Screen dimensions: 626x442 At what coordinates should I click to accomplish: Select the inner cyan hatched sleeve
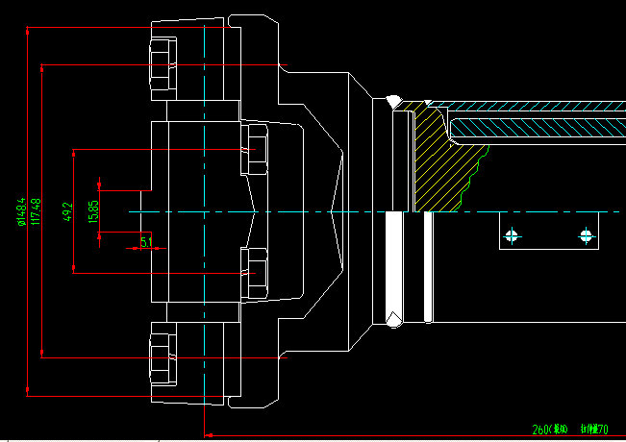tap(538, 125)
